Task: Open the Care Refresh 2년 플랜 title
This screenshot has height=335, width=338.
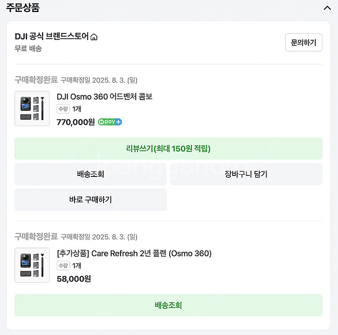Action: tap(134, 254)
